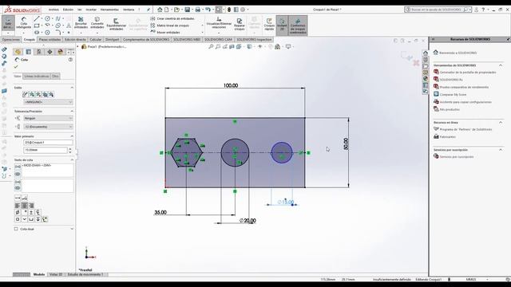
Task: Select the Rectangle sketch tool
Action: 37,26
